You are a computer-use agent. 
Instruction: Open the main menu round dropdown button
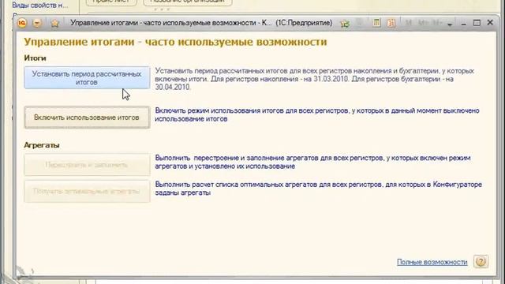(x=37, y=23)
